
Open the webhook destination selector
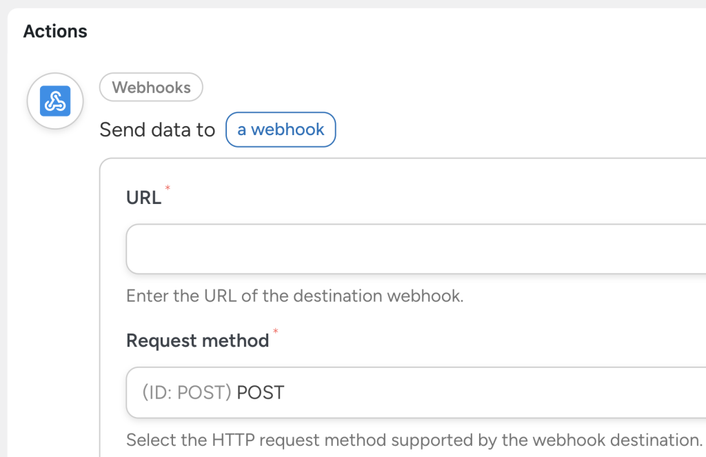[280, 130]
